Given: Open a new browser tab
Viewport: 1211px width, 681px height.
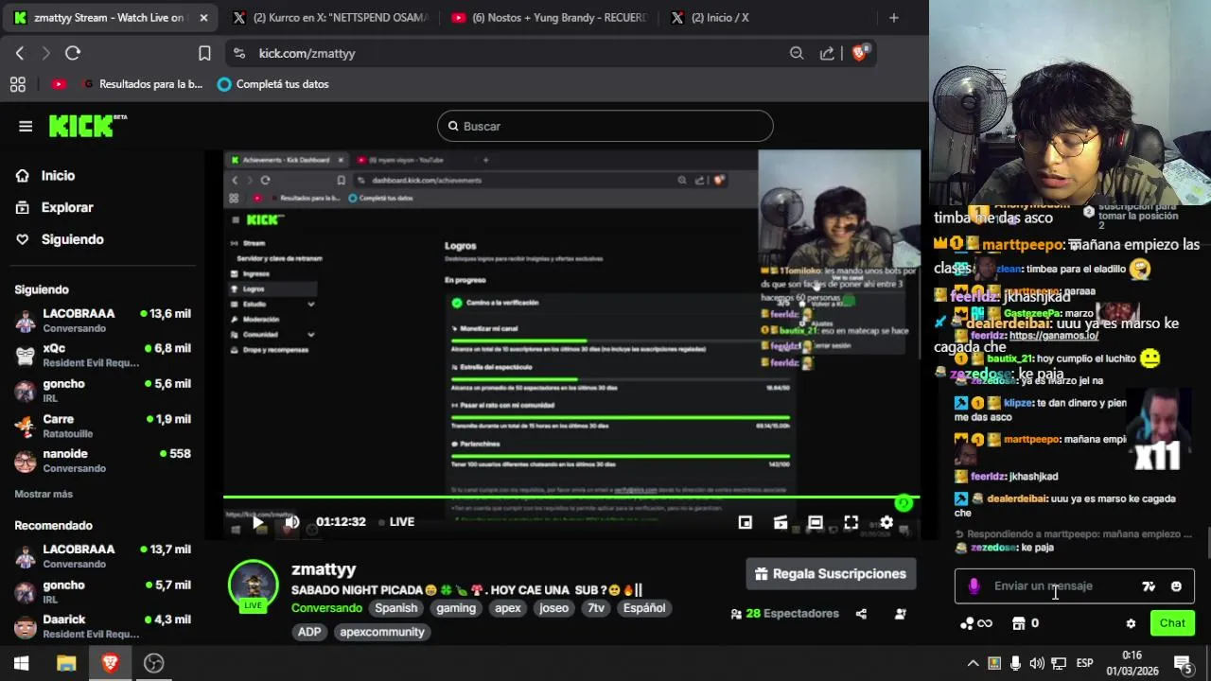Looking at the screenshot, I should coord(894,17).
